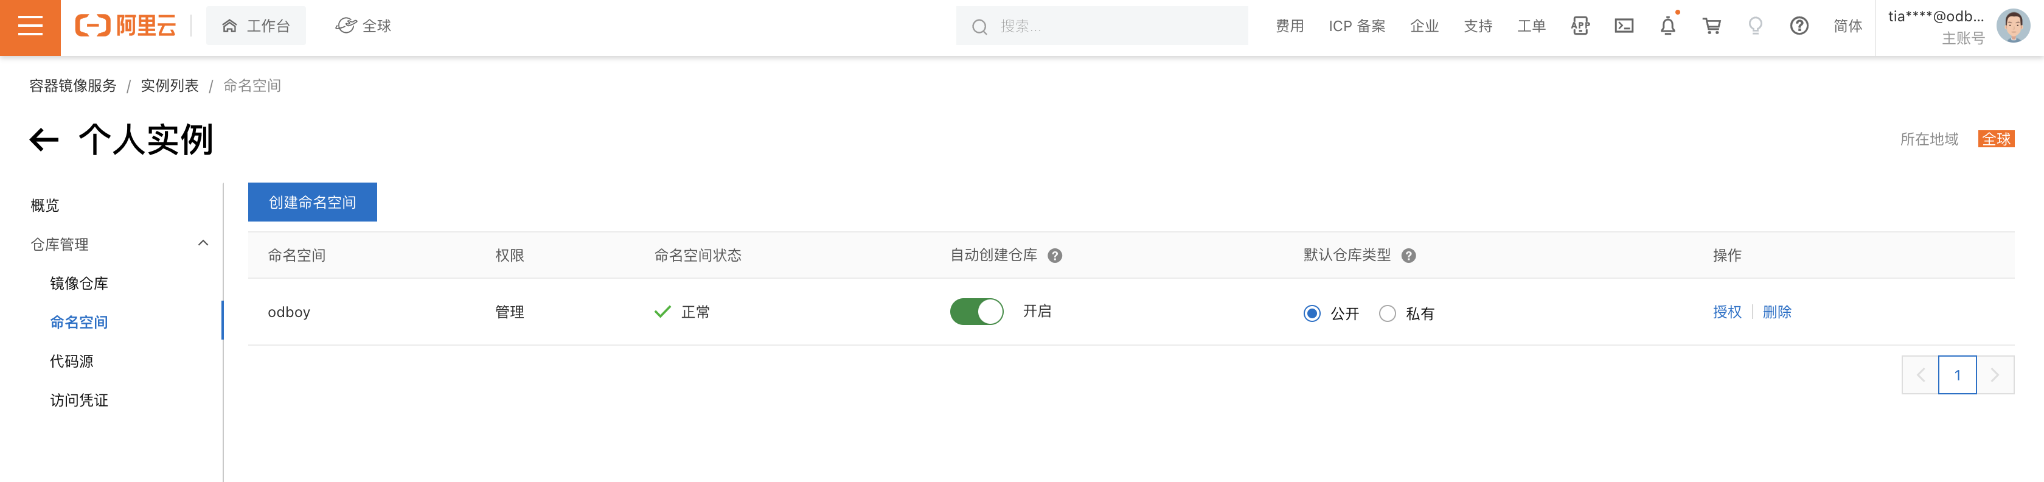Click the 创建命名空间 button

312,203
